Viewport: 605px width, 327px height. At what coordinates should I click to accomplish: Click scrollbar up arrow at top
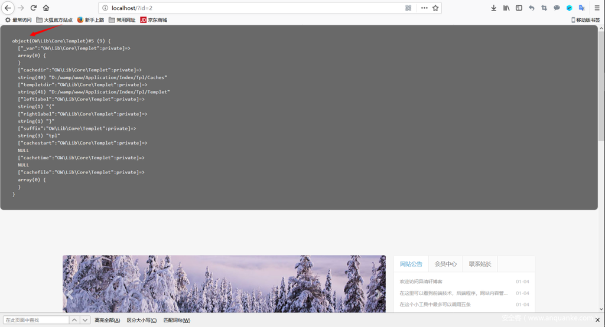(x=601, y=28)
